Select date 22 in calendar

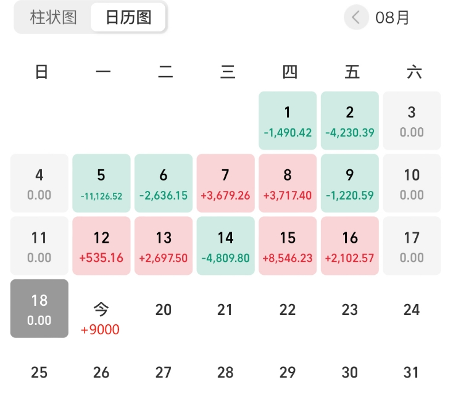point(288,310)
